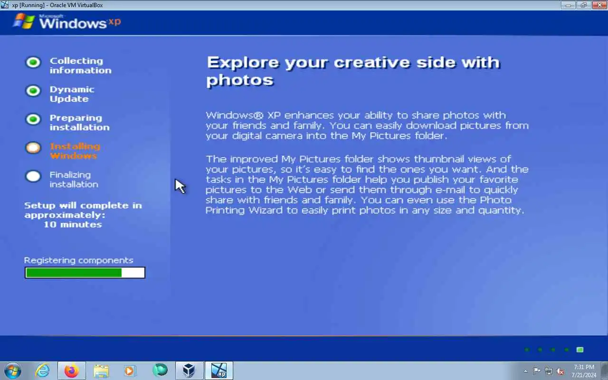This screenshot has width=608, height=380.
Task: Click the Finalizing installation step bullet
Action: tap(33, 176)
